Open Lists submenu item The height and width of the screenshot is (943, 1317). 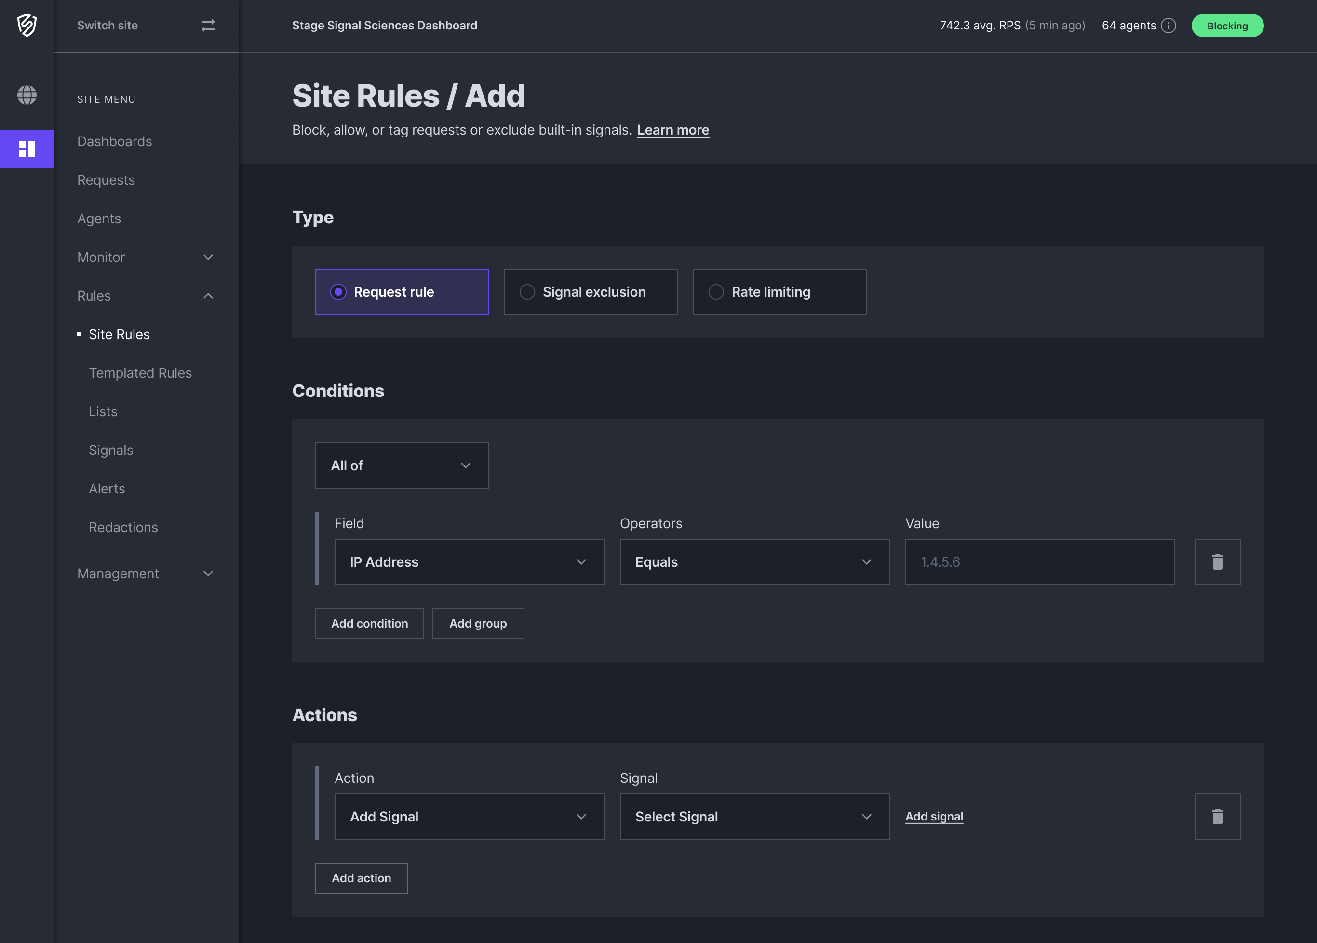pos(103,411)
